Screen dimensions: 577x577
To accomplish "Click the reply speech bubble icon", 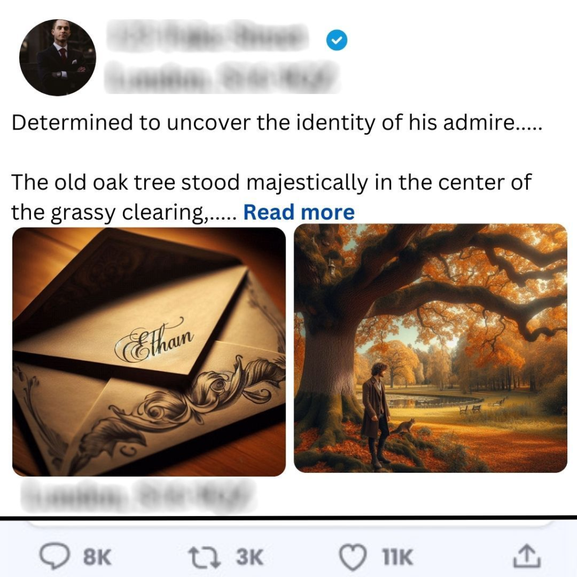I will coord(55,556).
